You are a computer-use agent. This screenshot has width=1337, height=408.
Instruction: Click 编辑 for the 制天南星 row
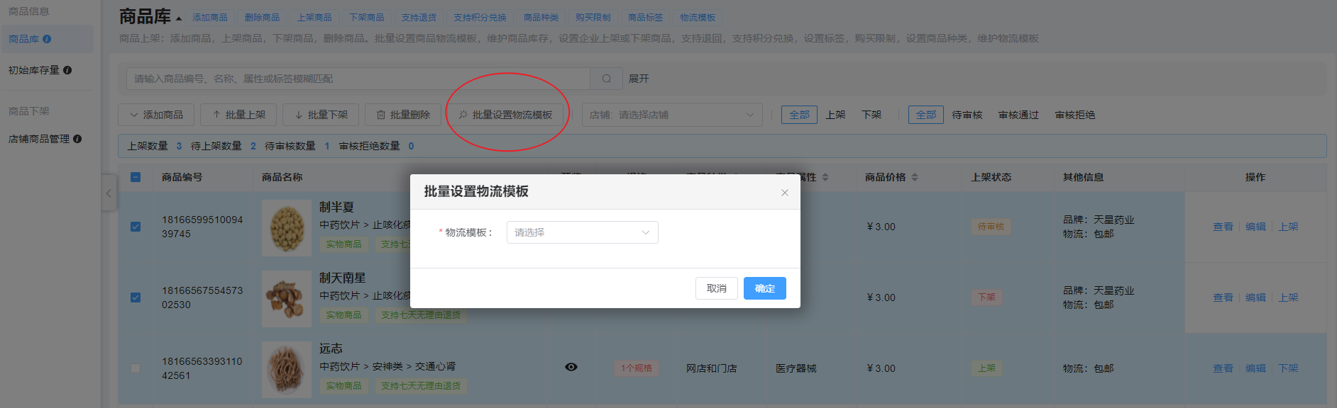click(x=1255, y=297)
